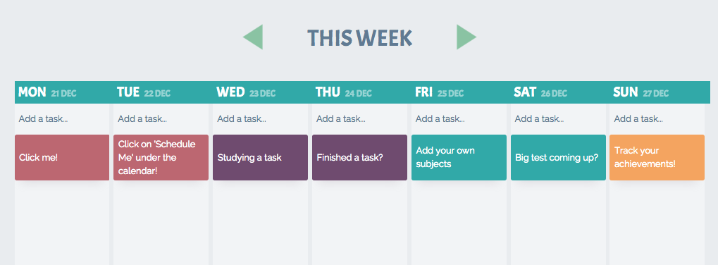Add a task under Saturday
This screenshot has height=265, width=718.
tap(558, 119)
